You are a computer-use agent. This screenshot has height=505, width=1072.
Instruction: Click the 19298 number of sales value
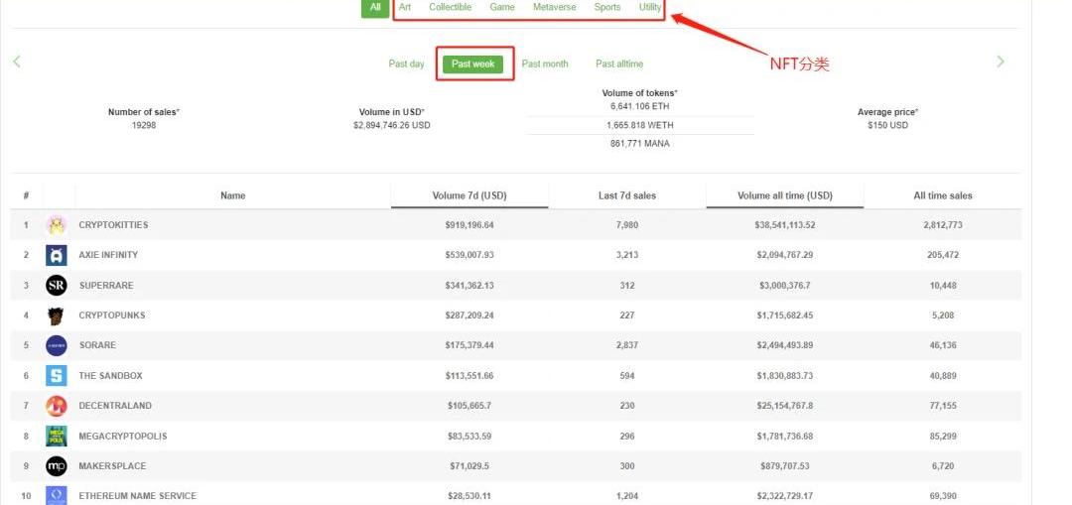coord(144,125)
